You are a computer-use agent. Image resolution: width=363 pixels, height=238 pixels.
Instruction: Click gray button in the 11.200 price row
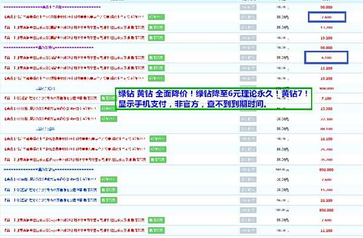pos(248,231)
